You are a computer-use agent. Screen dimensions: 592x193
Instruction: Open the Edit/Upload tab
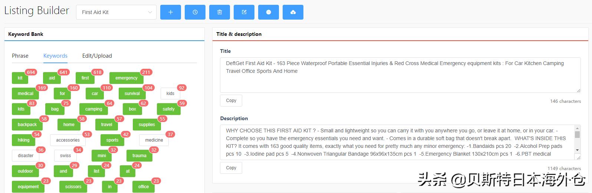97,56
